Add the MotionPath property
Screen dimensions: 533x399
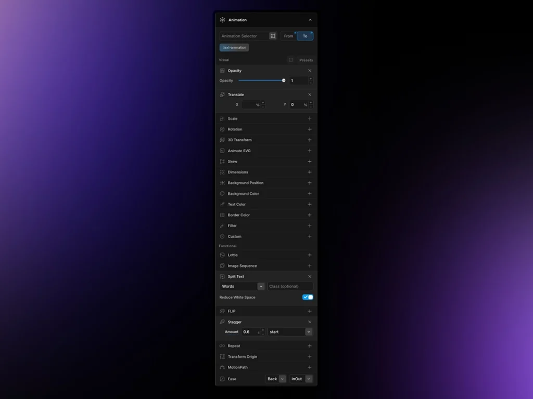pyautogui.click(x=310, y=367)
